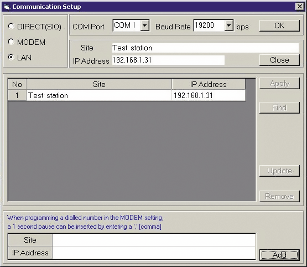Click the Close button
Screen dimensions: 307x267
coord(279,60)
